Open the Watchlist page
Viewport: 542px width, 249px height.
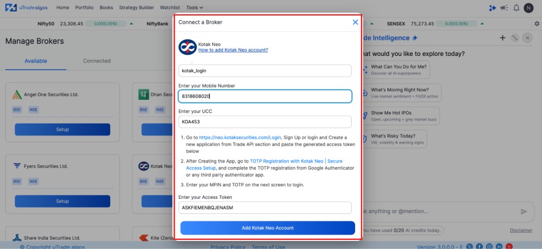(170, 7)
